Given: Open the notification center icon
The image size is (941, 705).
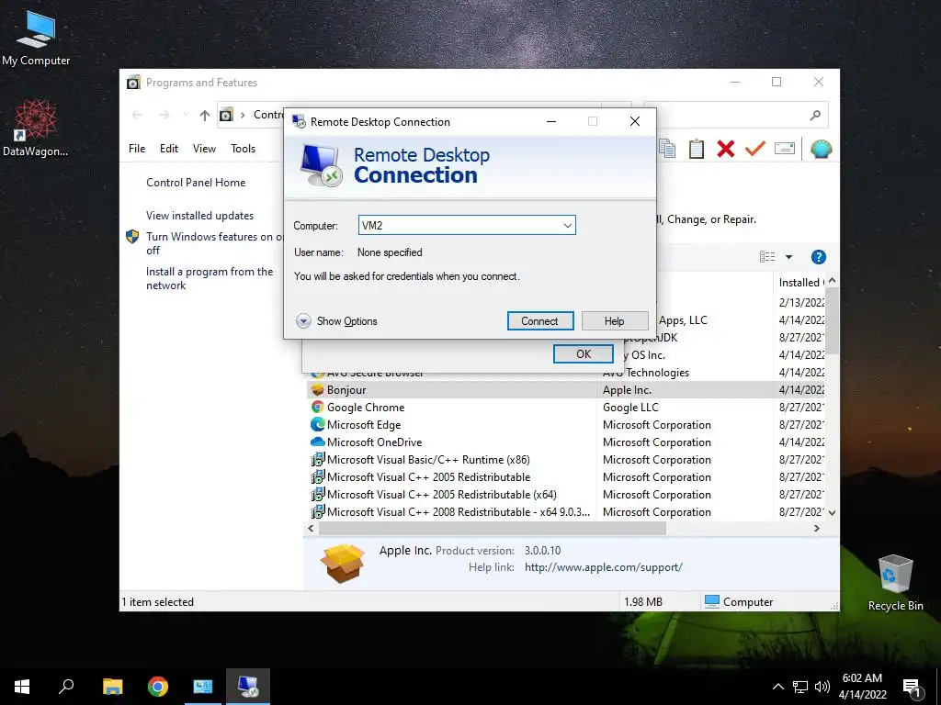Looking at the screenshot, I should [912, 687].
